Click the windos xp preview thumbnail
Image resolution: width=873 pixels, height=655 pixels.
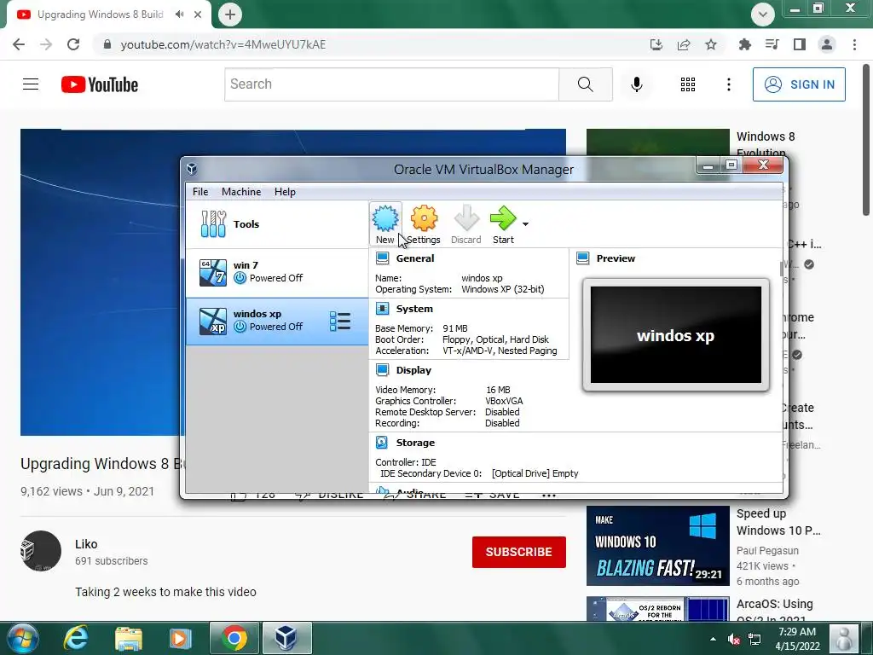pos(676,335)
